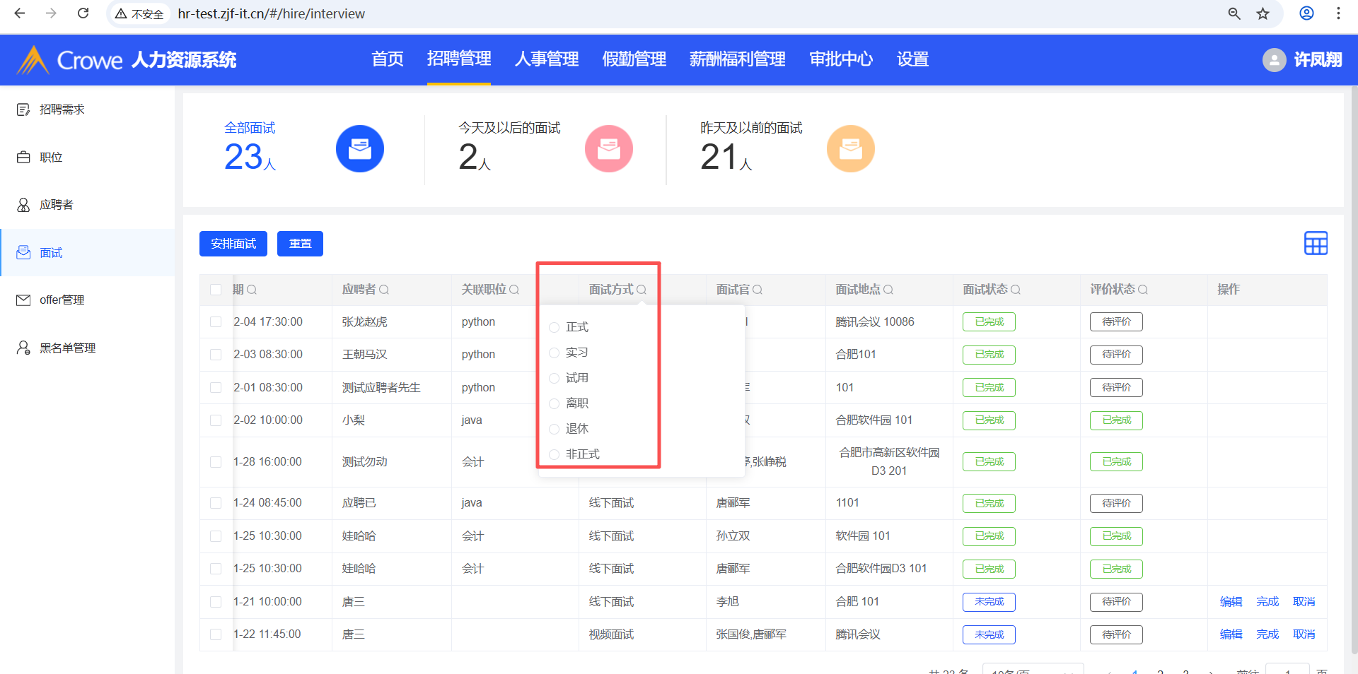Click the table column settings grid icon
The width and height of the screenshot is (1358, 674).
point(1316,244)
